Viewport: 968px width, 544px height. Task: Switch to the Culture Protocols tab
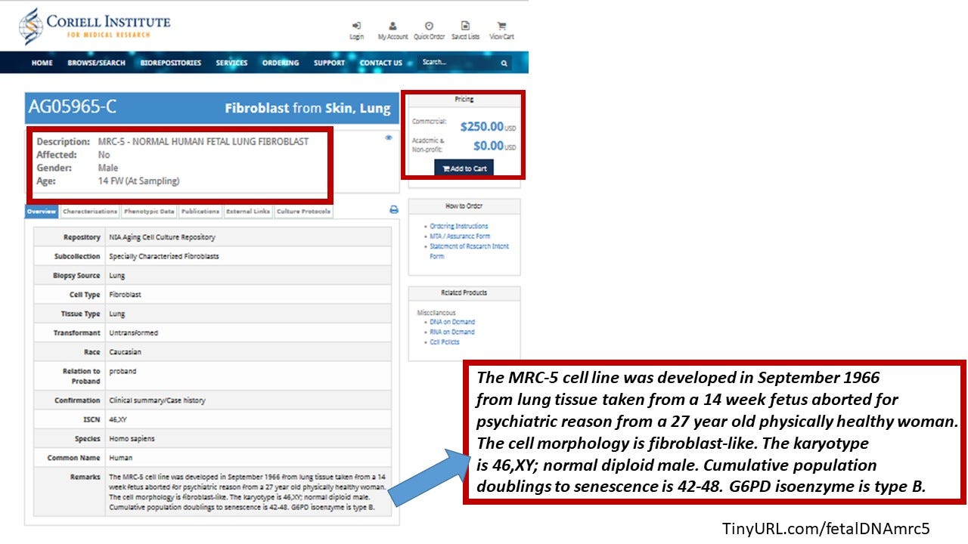coord(303,212)
